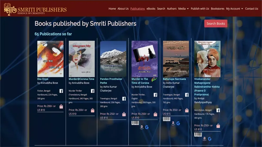Click shopping bag icon for Eka Onyo
Viewport: 262px width, 147px height.
[x=61, y=107]
